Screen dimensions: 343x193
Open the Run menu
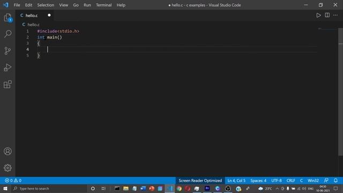87,5
